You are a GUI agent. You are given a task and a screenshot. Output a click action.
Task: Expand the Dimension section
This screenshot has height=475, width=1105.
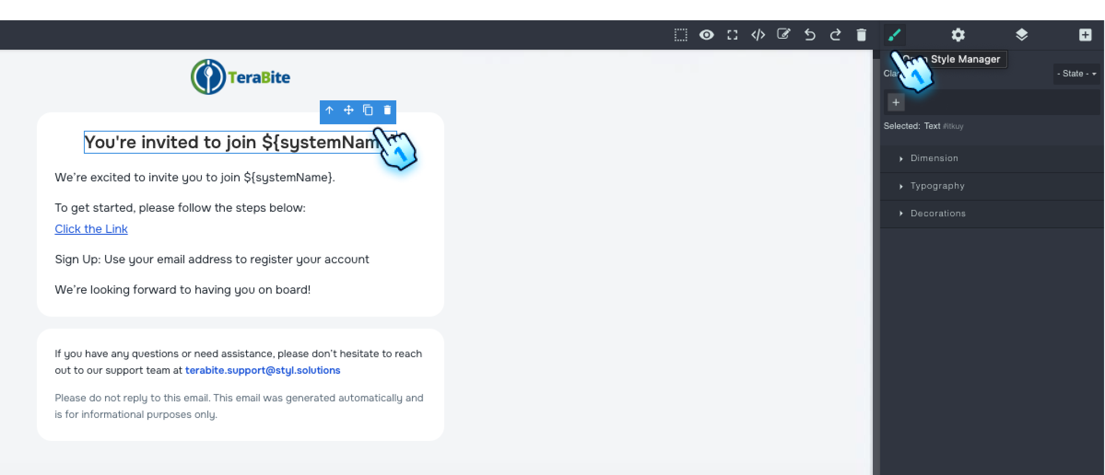click(935, 158)
